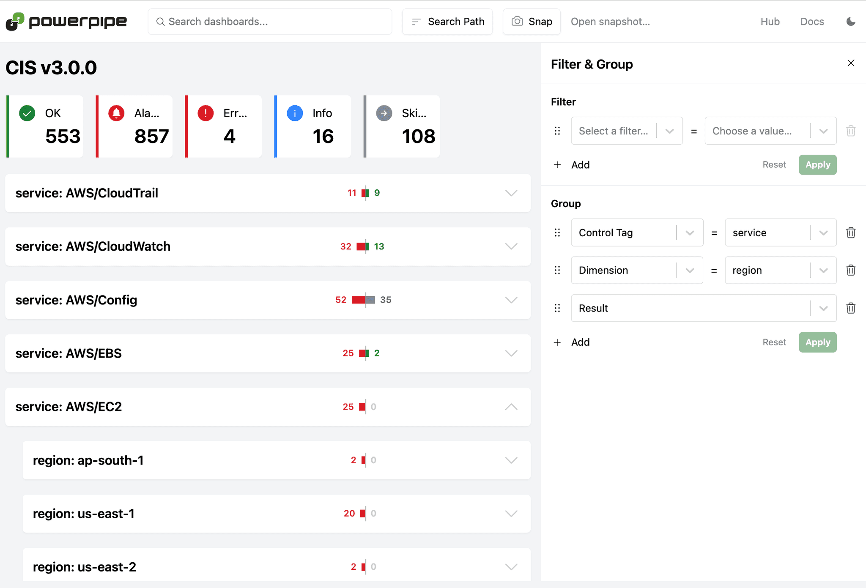866x588 pixels.
Task: Click the 'service: AWS/EBS' label
Action: (x=69, y=353)
